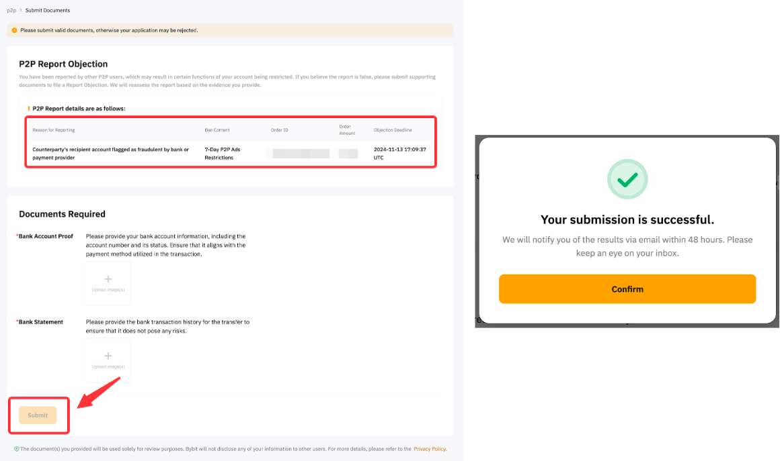Click the redacted Order ID value
Screen dimensions: 780x461
299,154
